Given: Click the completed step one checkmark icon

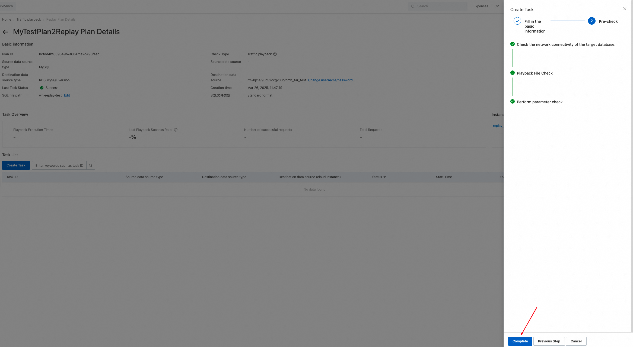Looking at the screenshot, I should pos(517,21).
